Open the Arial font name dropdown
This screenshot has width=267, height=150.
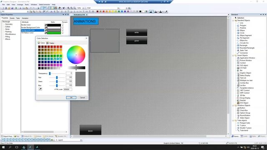[118, 8]
